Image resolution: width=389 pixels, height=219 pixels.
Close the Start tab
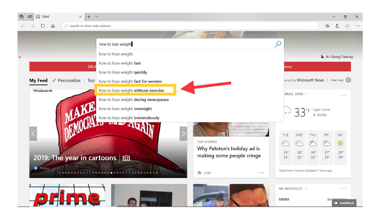(81, 17)
